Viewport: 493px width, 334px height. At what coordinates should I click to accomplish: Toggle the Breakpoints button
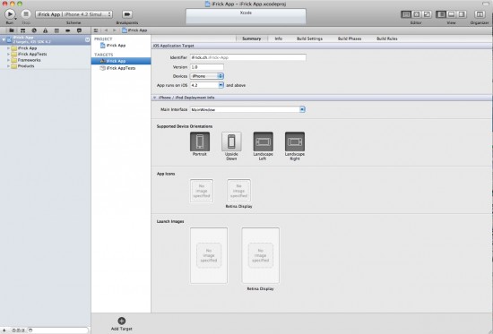[x=127, y=14]
